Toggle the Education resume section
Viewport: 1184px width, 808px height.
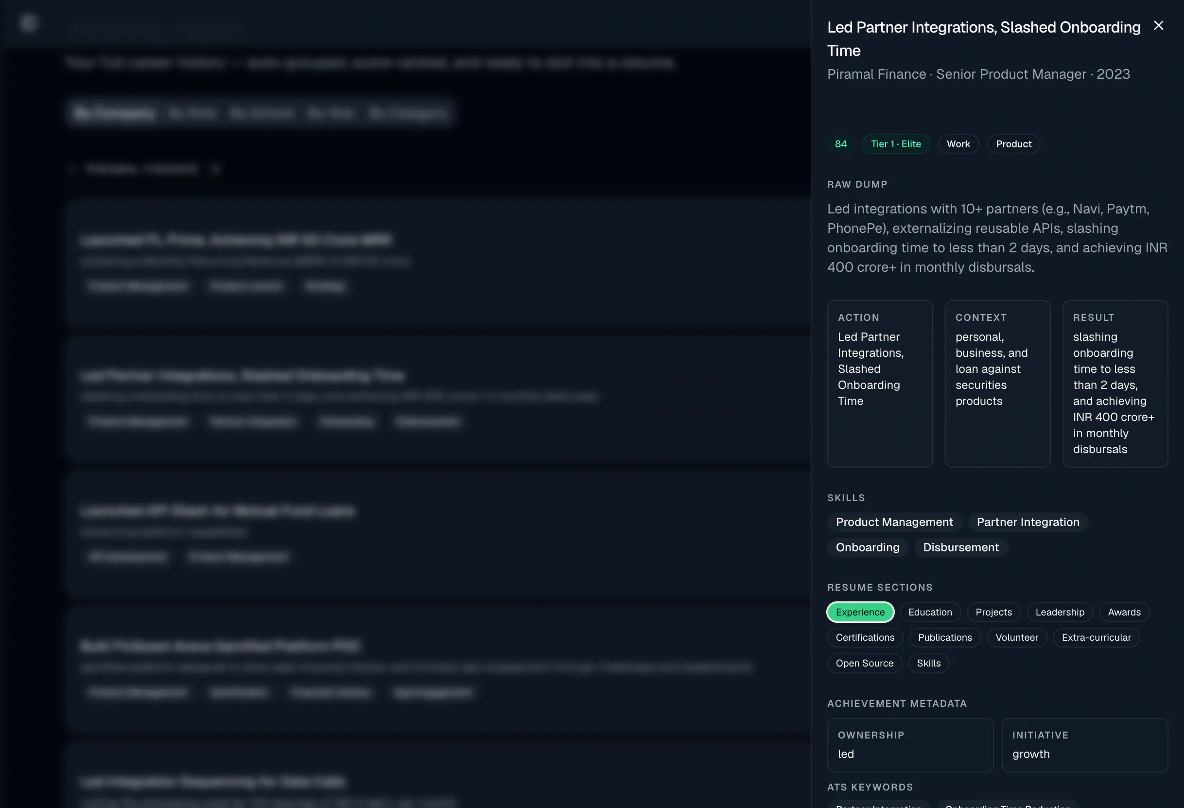click(930, 612)
